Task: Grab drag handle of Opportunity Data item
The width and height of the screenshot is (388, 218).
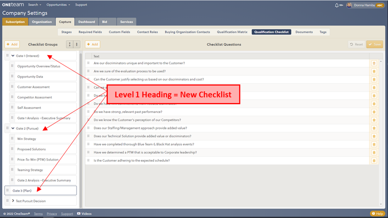Action: coord(12,76)
